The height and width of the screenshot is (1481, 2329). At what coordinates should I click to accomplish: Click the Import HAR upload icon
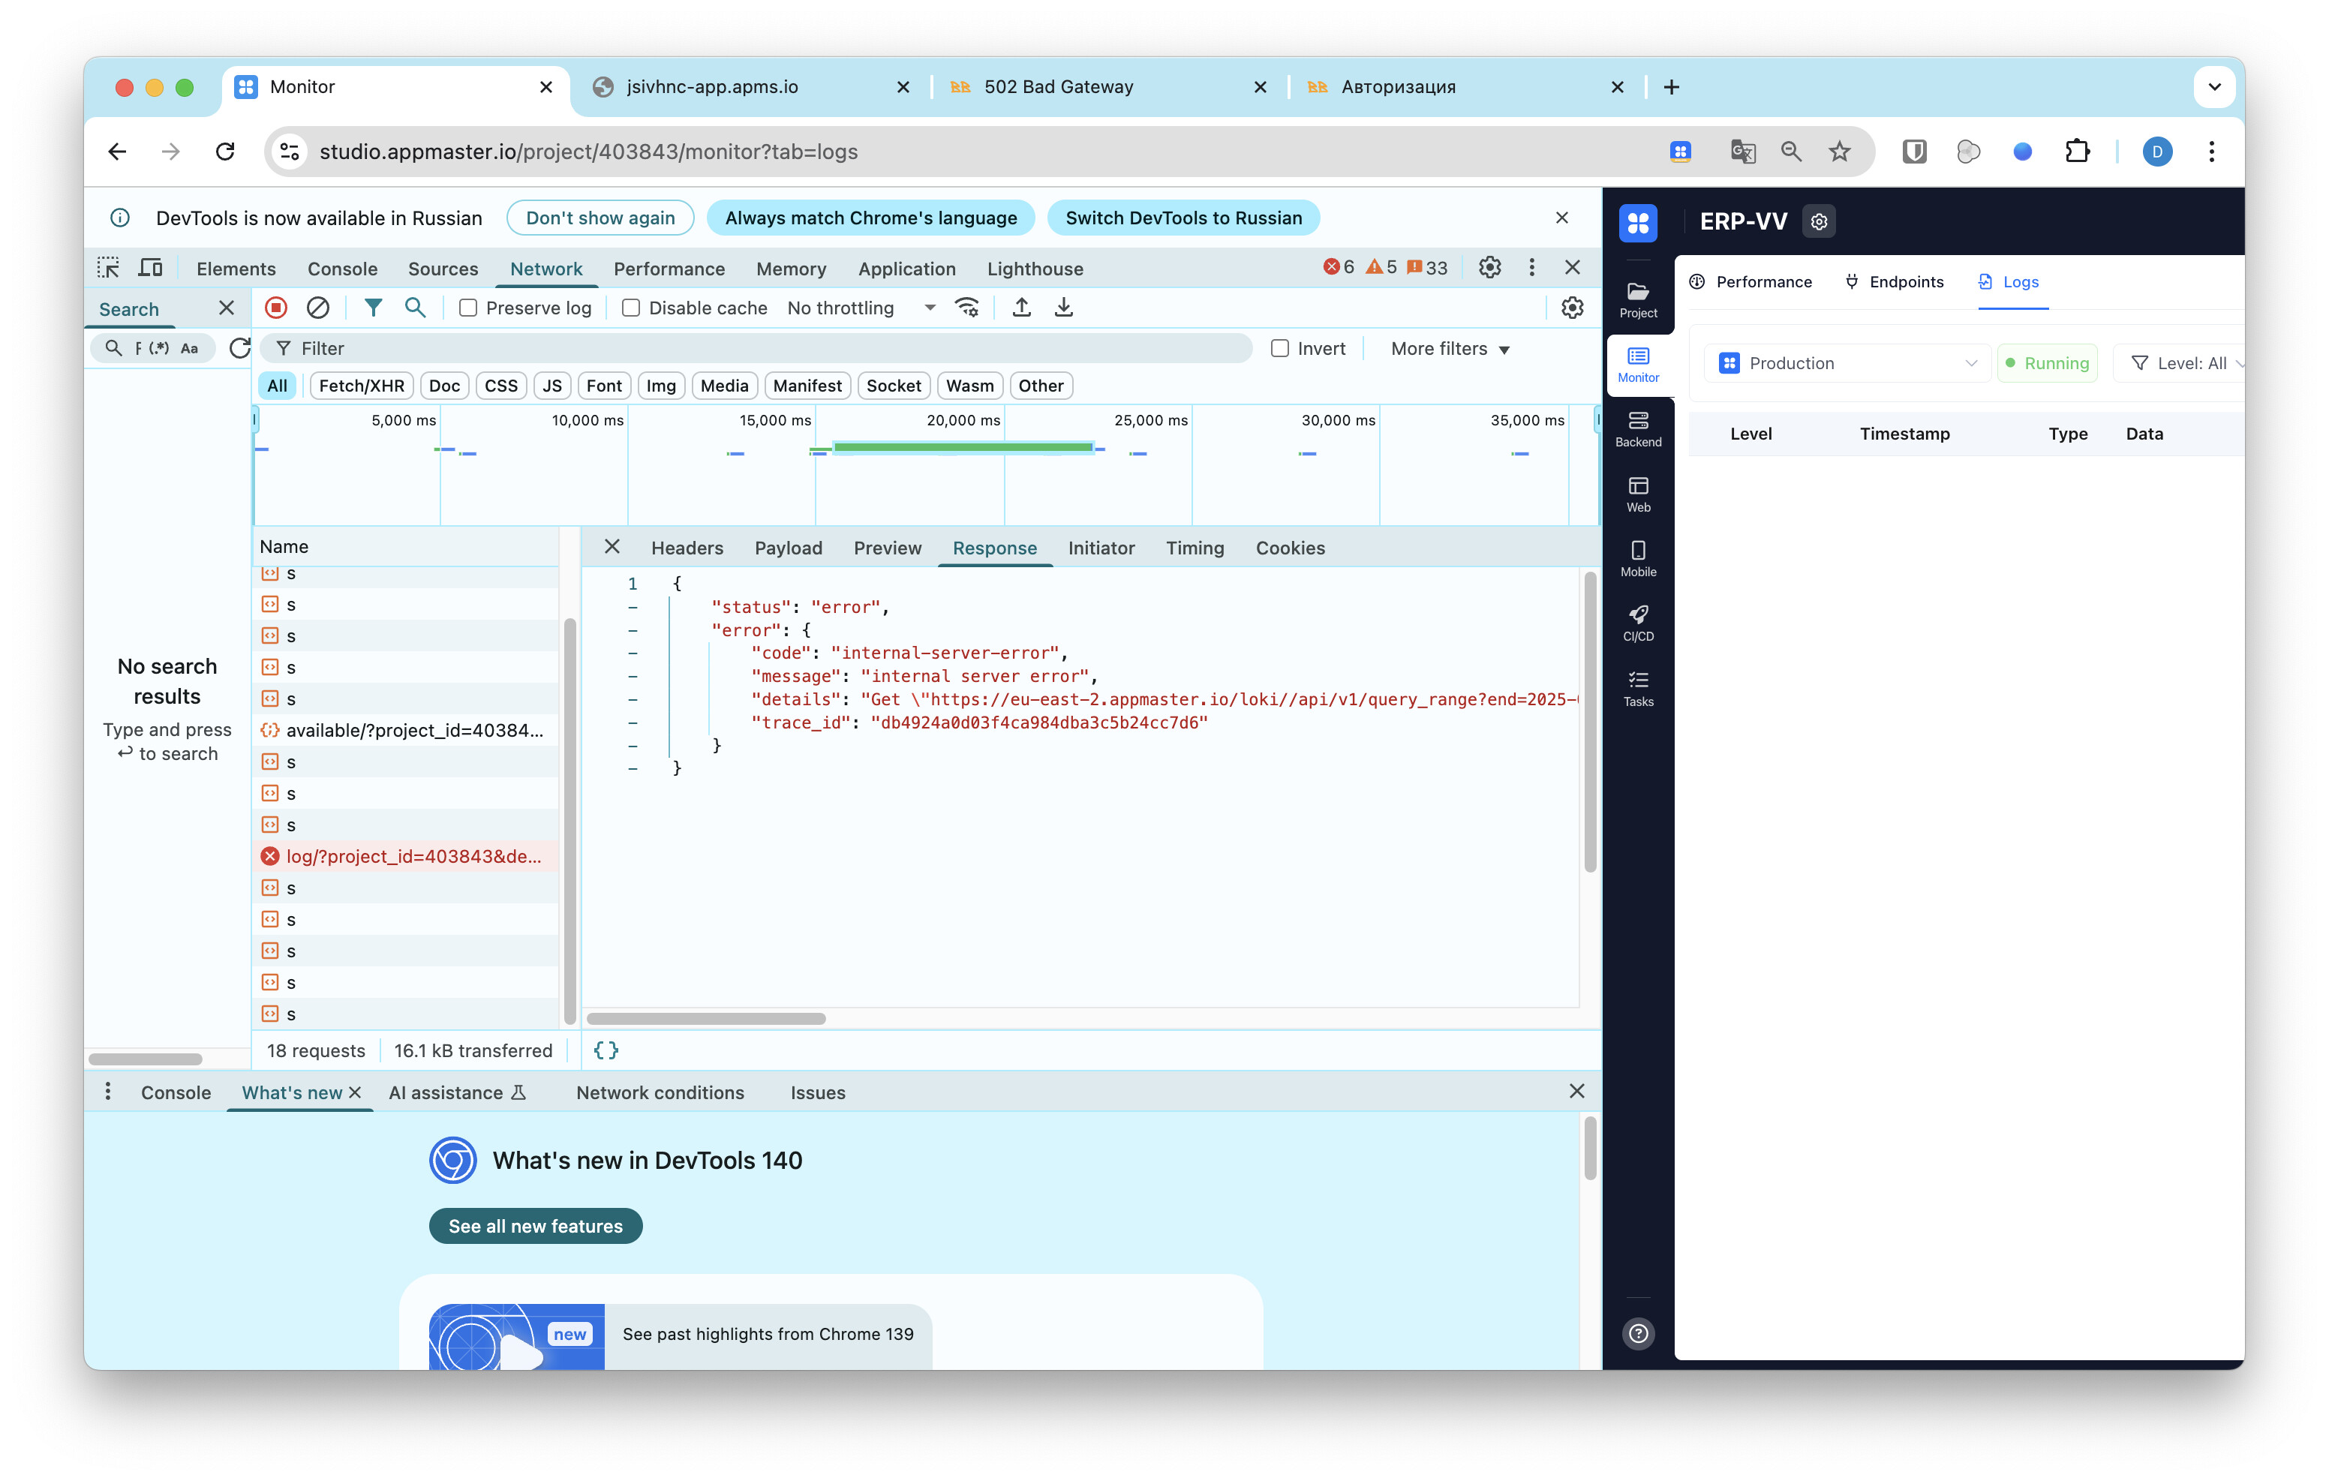(1021, 308)
